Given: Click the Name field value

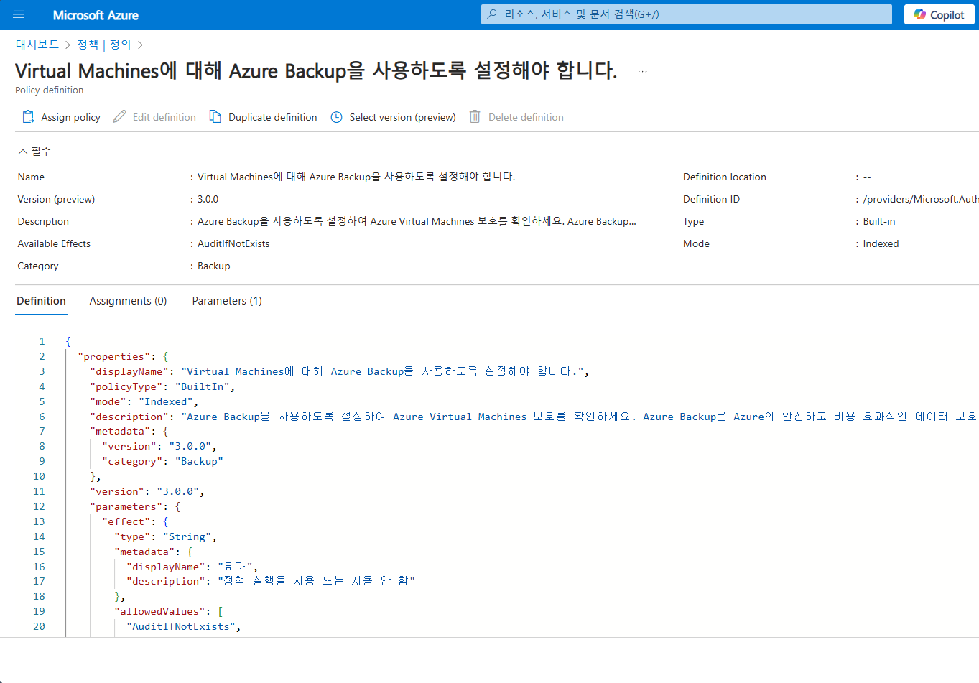Looking at the screenshot, I should 356,177.
